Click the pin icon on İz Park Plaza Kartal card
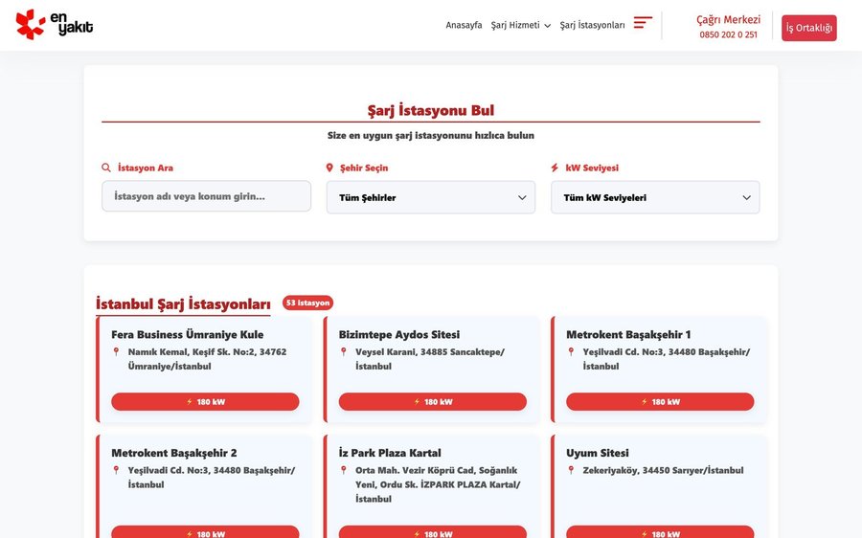This screenshot has width=862, height=538. click(344, 470)
